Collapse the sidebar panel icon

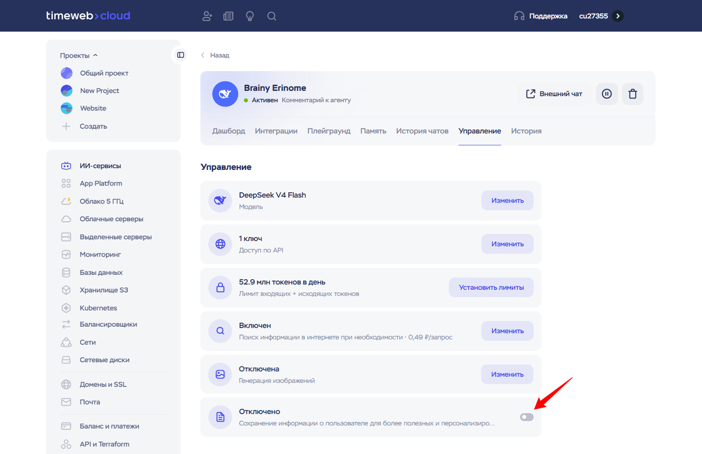pyautogui.click(x=180, y=55)
